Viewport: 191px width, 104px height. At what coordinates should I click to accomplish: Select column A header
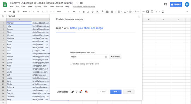pos(19,19)
